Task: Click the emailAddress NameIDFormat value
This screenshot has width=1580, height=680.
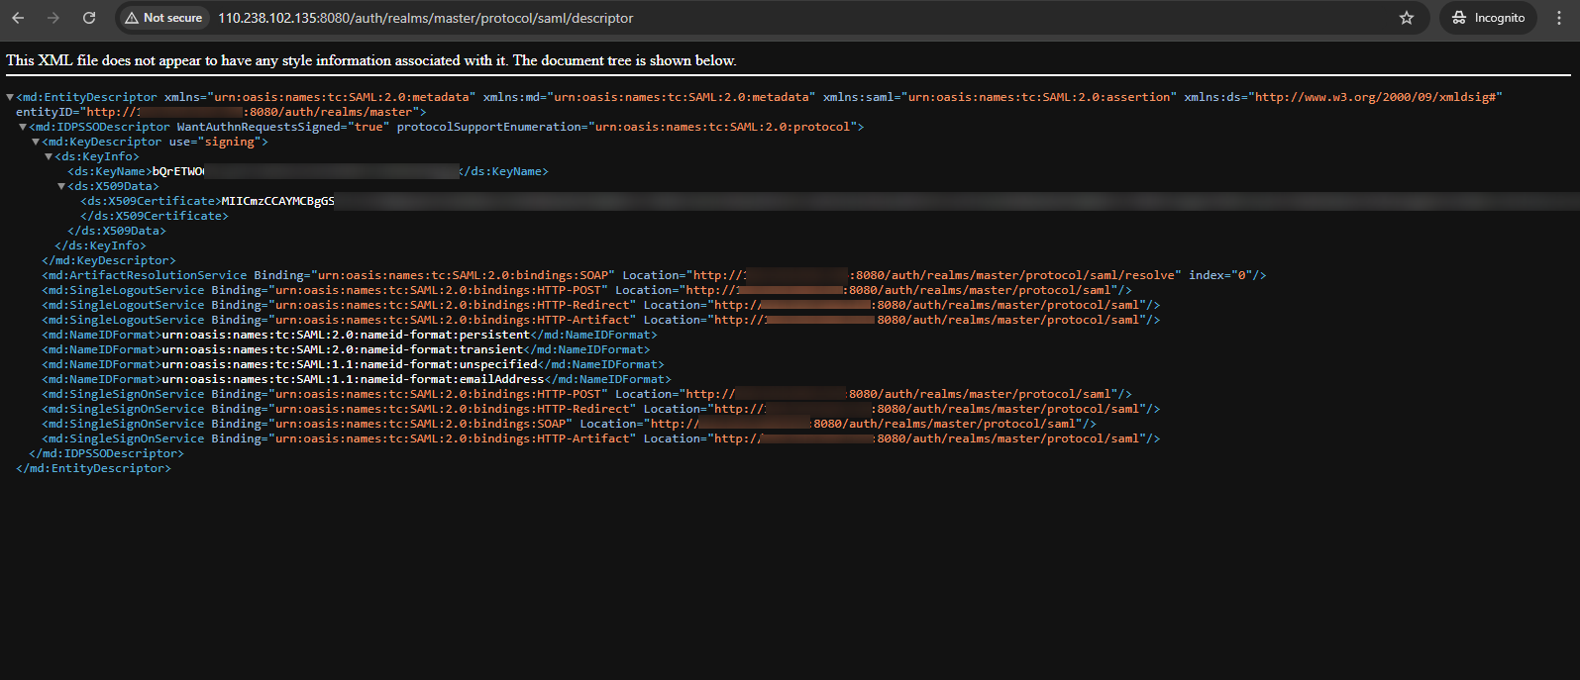Action: (353, 379)
